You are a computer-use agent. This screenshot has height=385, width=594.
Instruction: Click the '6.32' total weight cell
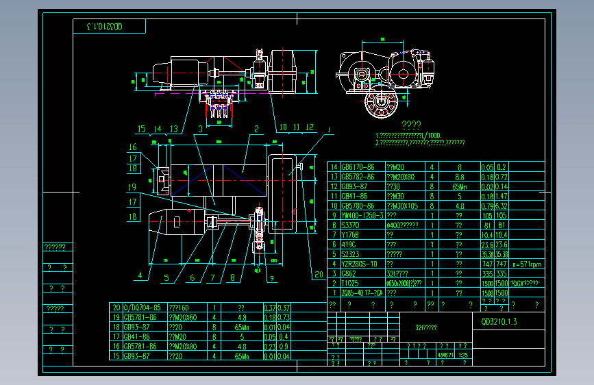click(502, 206)
